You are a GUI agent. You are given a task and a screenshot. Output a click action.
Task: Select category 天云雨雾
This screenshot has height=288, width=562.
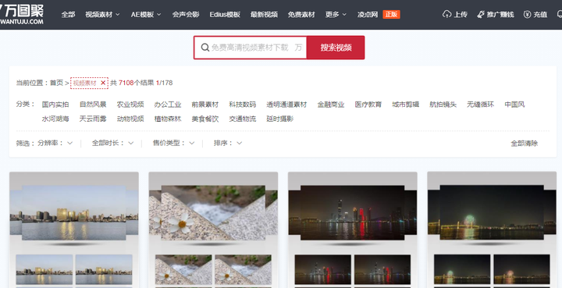point(93,119)
